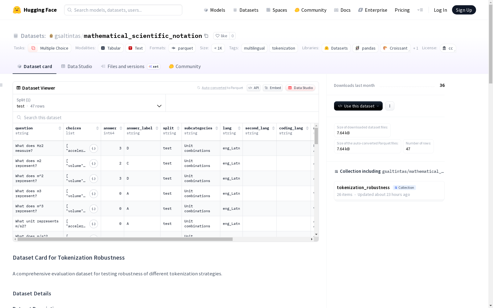Open the dataset Community tab
Image resolution: width=493 pixels, height=308 pixels.
185,67
